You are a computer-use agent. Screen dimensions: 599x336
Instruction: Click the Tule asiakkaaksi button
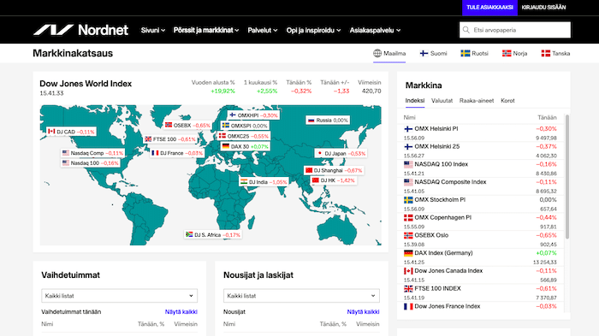489,8
